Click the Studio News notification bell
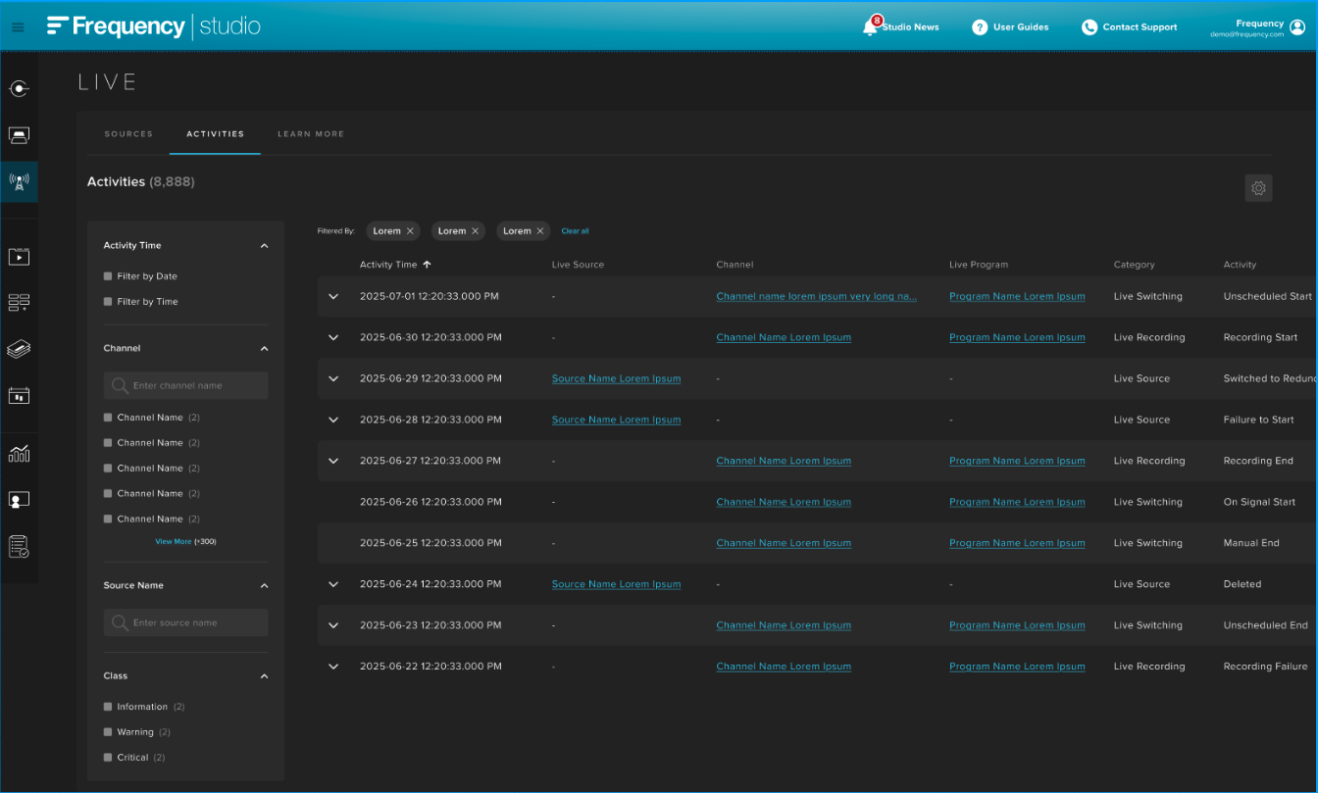Image resolution: width=1318 pixels, height=793 pixels. click(869, 27)
